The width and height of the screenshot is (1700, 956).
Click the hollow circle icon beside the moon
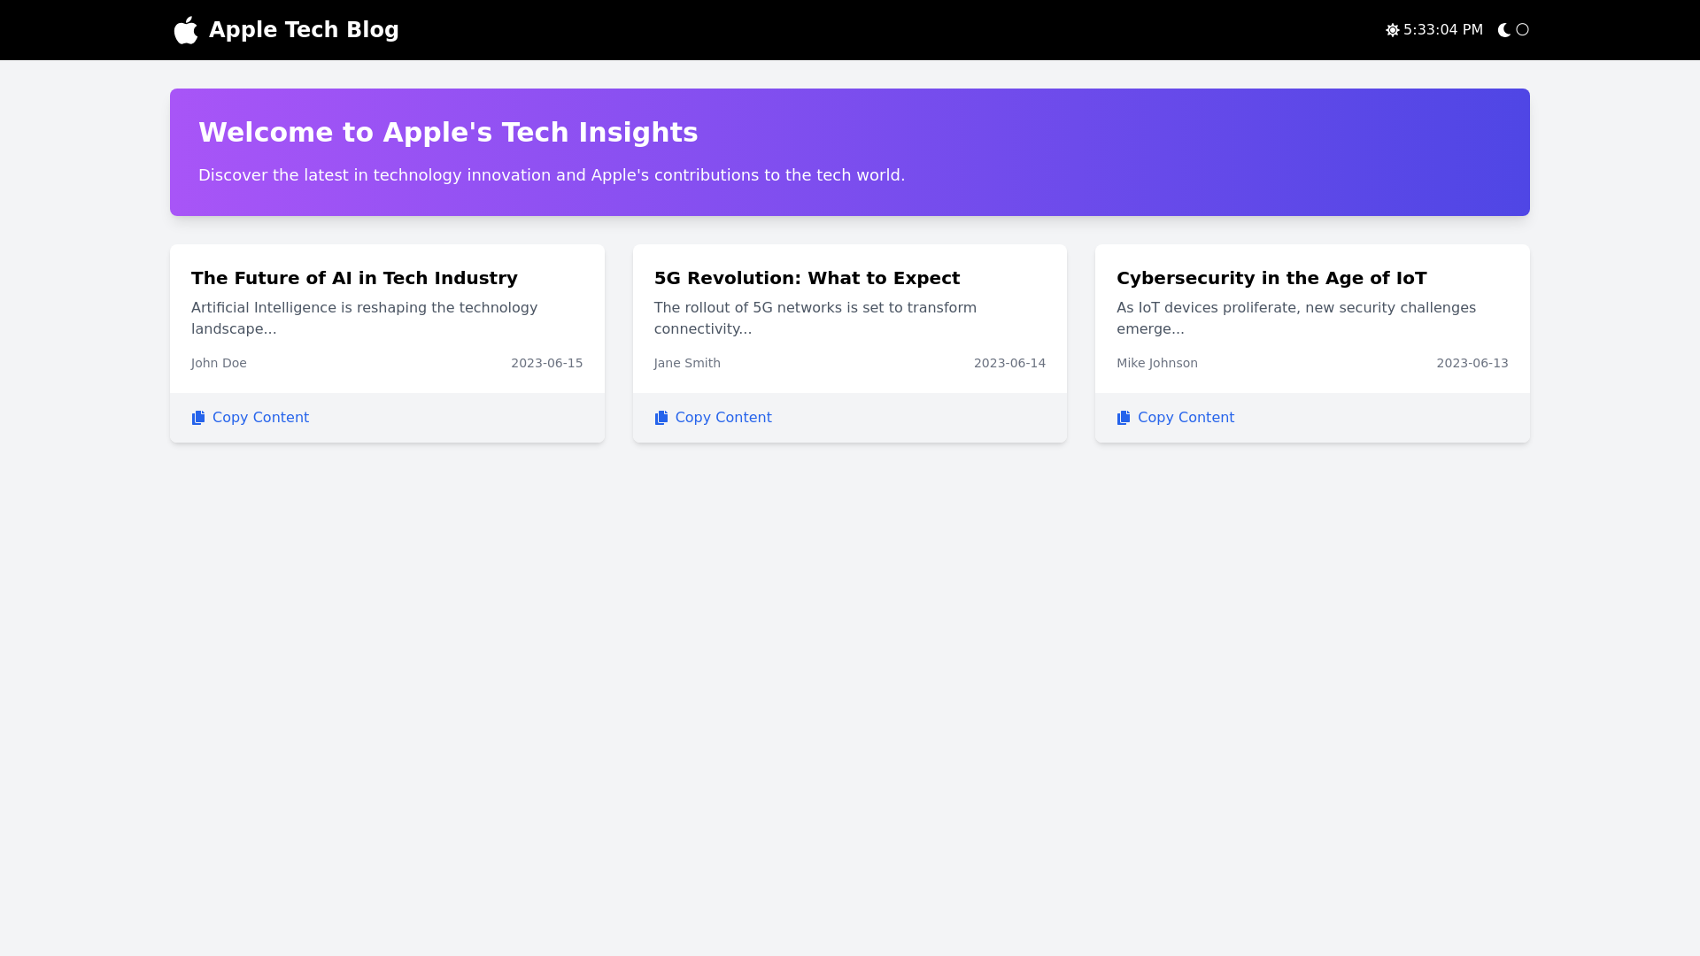1523,30
